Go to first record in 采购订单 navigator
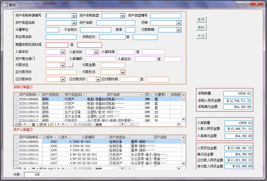The width and height of the screenshot is (267, 181). pyautogui.click(x=25, y=124)
